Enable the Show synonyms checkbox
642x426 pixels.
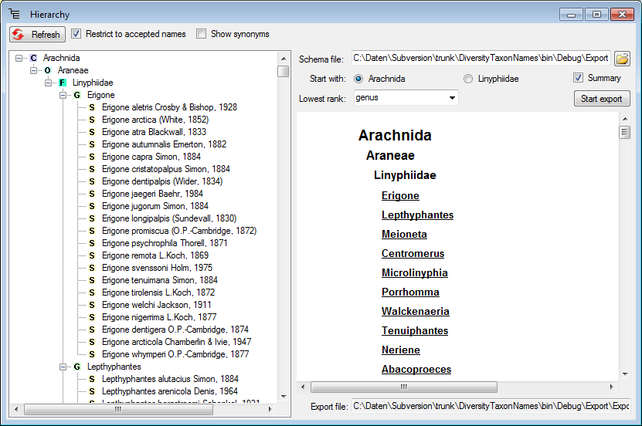tap(202, 34)
